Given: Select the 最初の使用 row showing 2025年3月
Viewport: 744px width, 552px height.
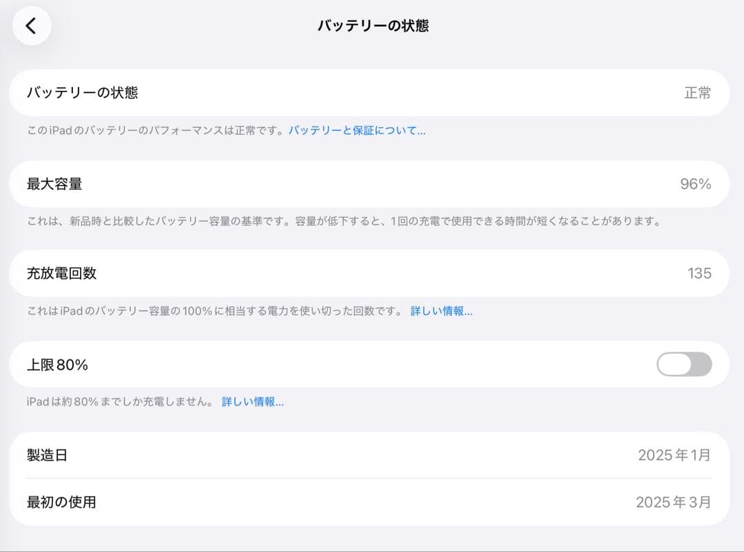Looking at the screenshot, I should point(372,503).
